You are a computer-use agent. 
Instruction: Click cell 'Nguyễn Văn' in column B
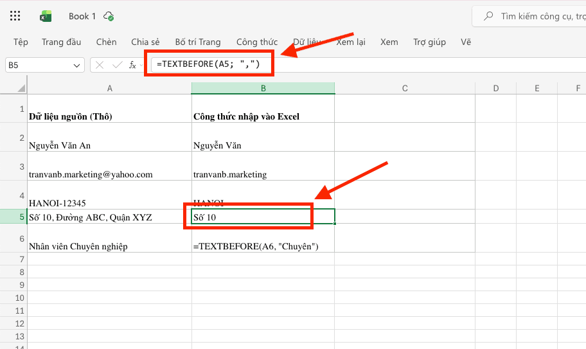click(x=263, y=138)
